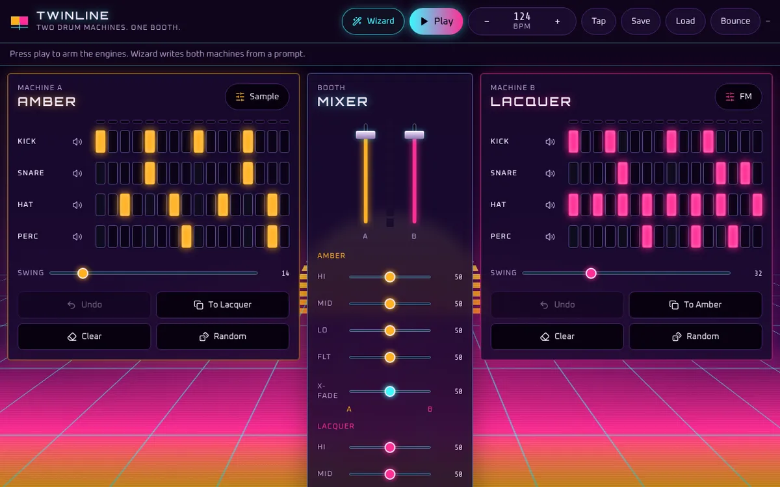This screenshot has width=780, height=487.
Task: Click the X-FADE crossfader knob
Action: coord(390,392)
